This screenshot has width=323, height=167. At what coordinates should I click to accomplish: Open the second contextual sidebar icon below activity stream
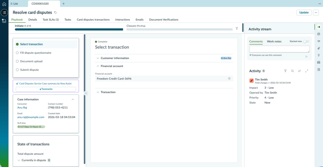pyautogui.click(x=319, y=34)
